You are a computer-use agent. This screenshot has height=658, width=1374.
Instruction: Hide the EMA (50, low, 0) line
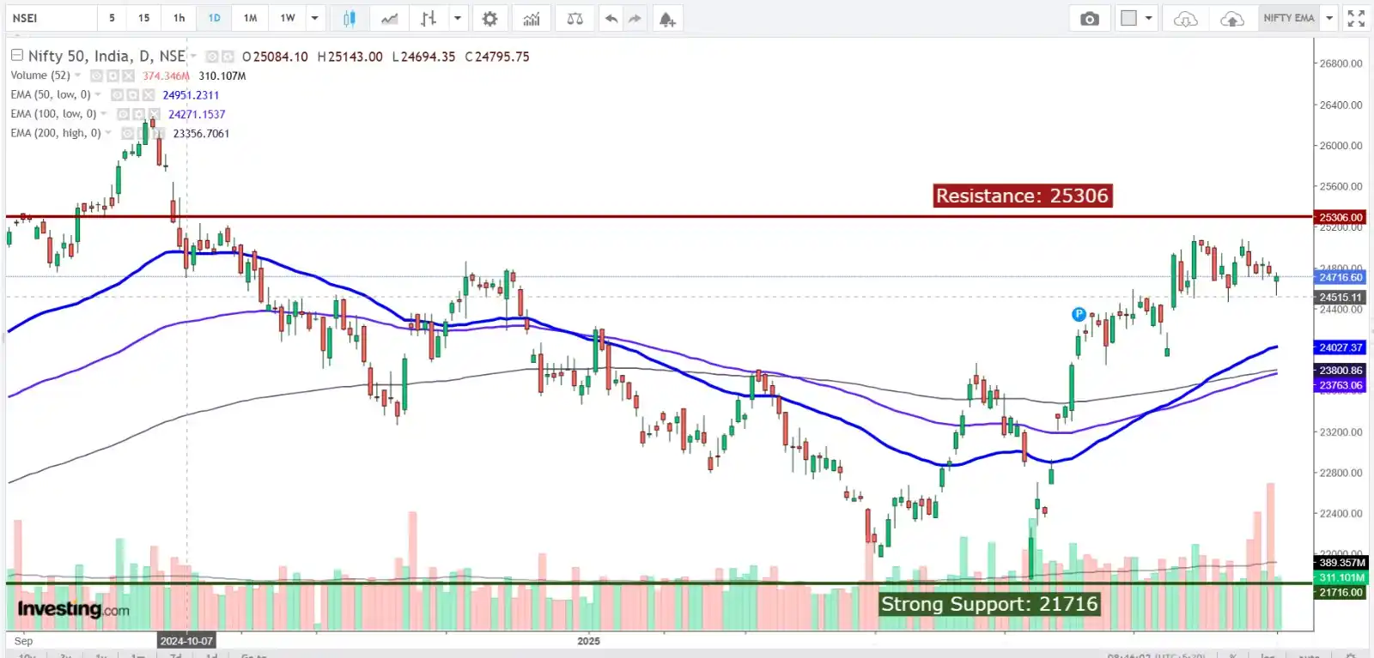(117, 94)
